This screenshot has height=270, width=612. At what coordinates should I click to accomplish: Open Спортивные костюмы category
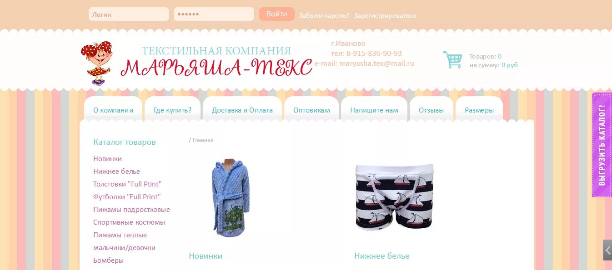129,222
